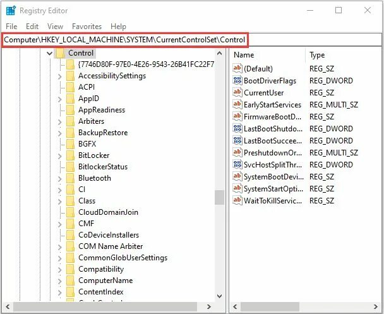The image size is (384, 314).
Task: Click left arrow of values pane scrollbar
Action: click(235, 306)
